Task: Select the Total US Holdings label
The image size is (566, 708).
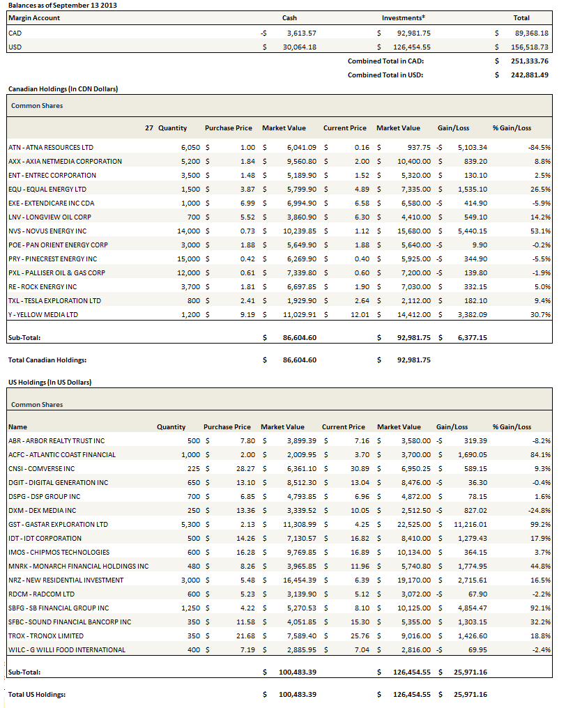Action: pos(38,695)
